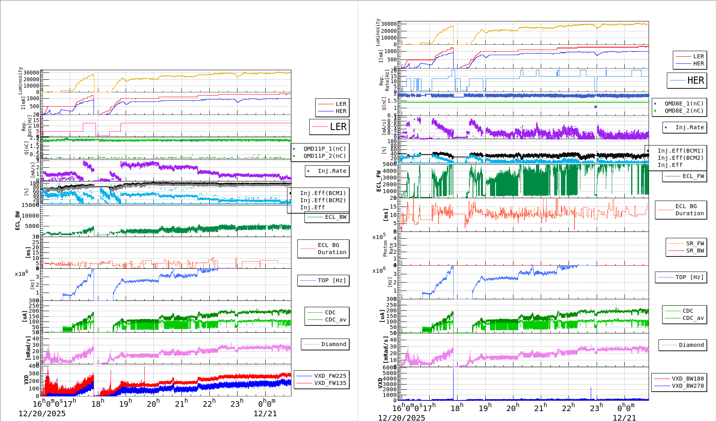Expand the Inj.Eff(BCM1) legend box
This screenshot has height=421, width=716.
tap(323, 194)
